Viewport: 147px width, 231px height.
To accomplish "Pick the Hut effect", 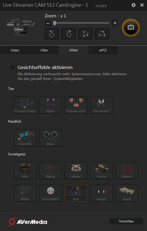I will click(x=76, y=193).
